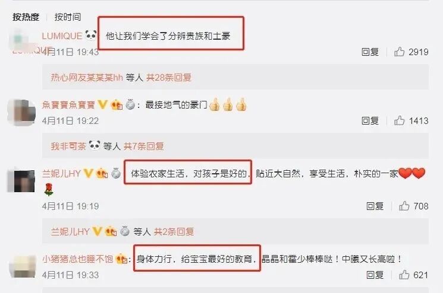This screenshot has height=293, width=443.
Task: Expand the 共2条回复 replies thread
Action: [x=174, y=231]
